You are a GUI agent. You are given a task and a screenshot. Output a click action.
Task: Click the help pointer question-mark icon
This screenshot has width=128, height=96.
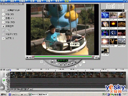coord(77,66)
